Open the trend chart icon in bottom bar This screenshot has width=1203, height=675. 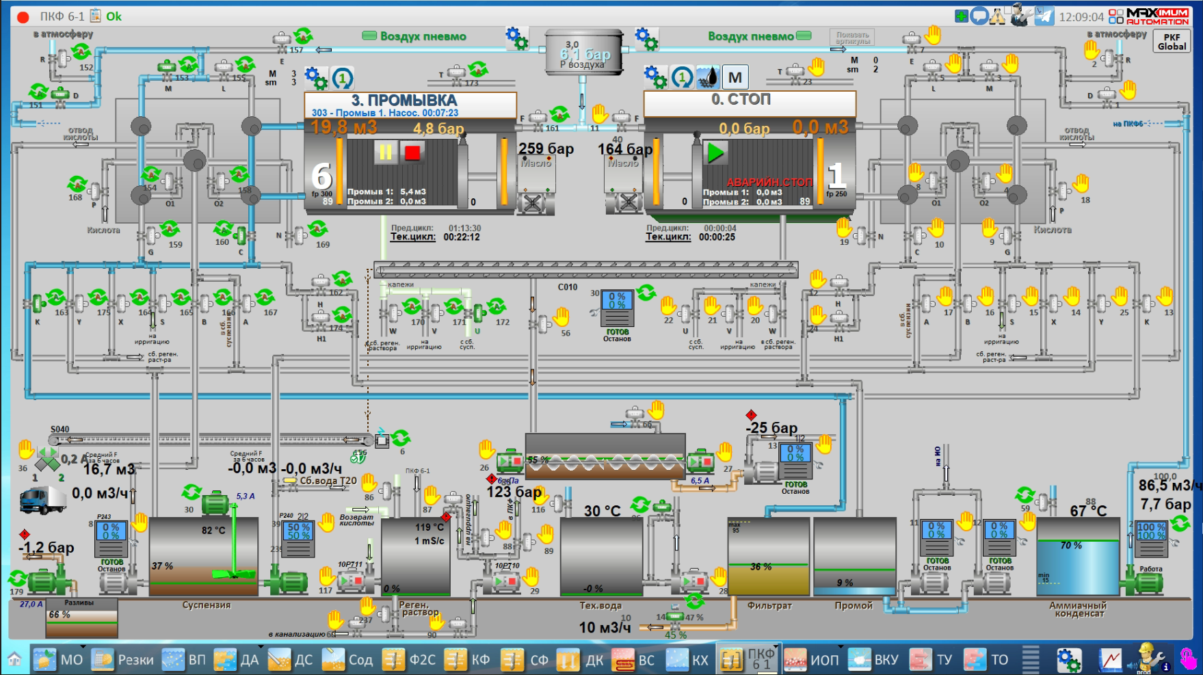1111,660
